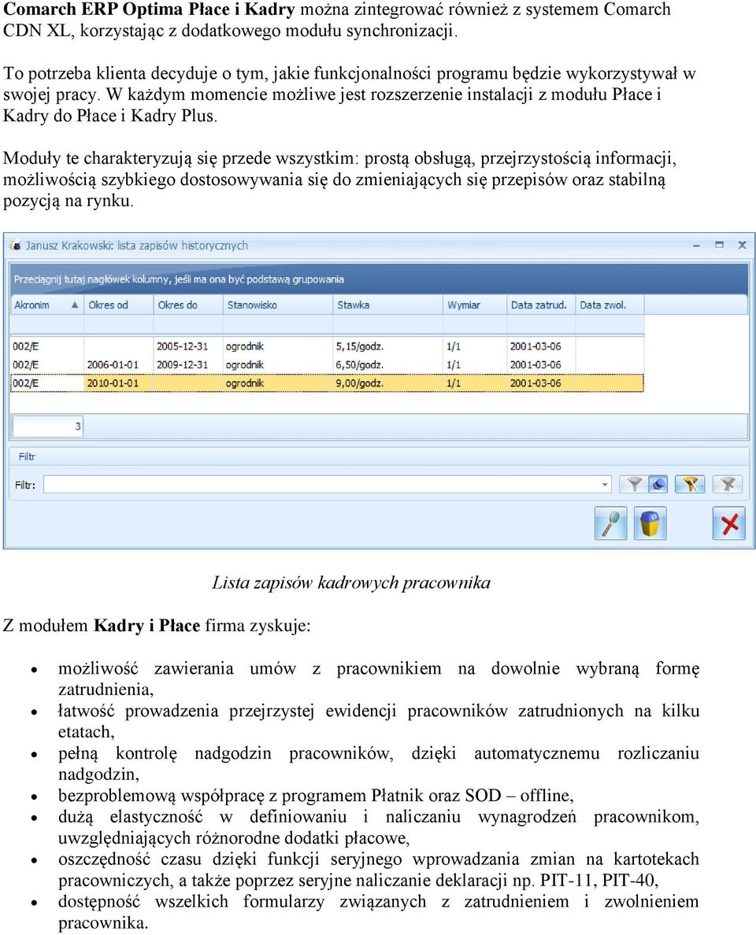Select highlighted row with rate 9,00/godz.

(x=327, y=382)
